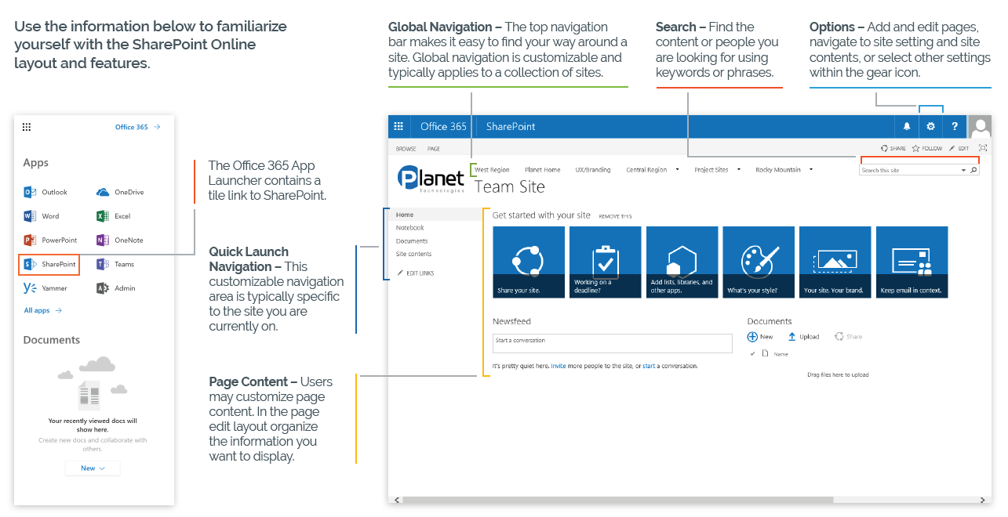Open the Outlook app in the launcher
Viewport: 1008px width, 517px height.
click(45, 192)
